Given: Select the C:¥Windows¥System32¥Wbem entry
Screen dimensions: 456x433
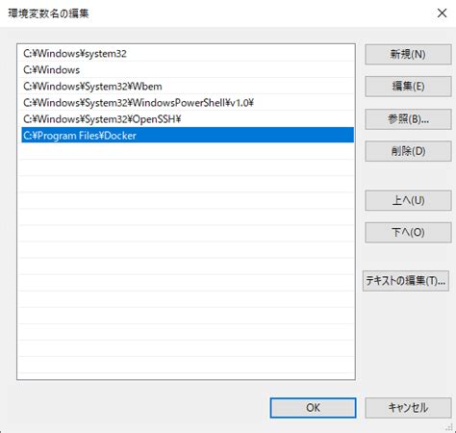Looking at the screenshot, I should point(188,86).
